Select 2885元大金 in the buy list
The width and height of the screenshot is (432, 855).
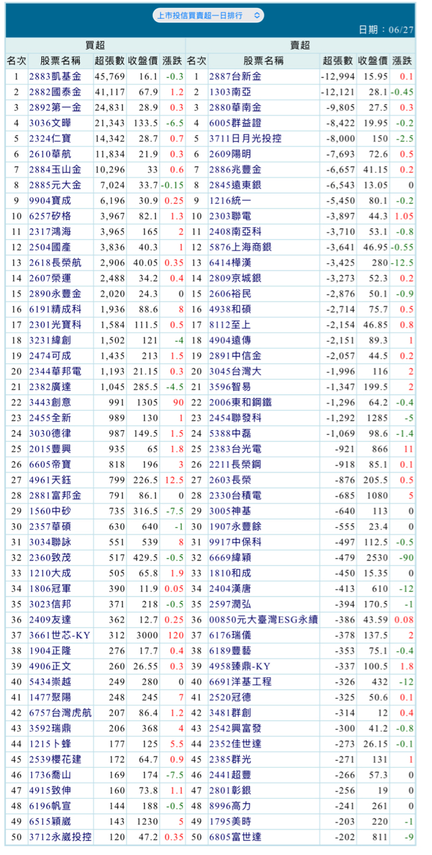[x=55, y=185]
